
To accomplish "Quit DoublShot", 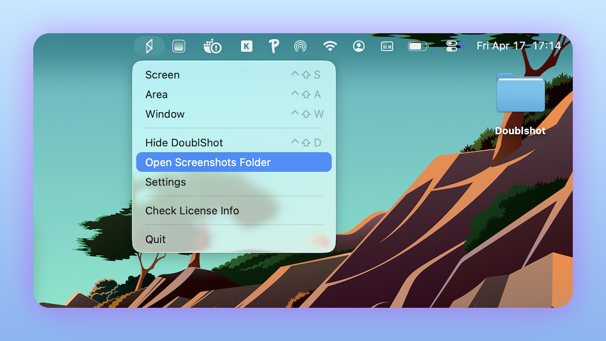I will pyautogui.click(x=155, y=239).
